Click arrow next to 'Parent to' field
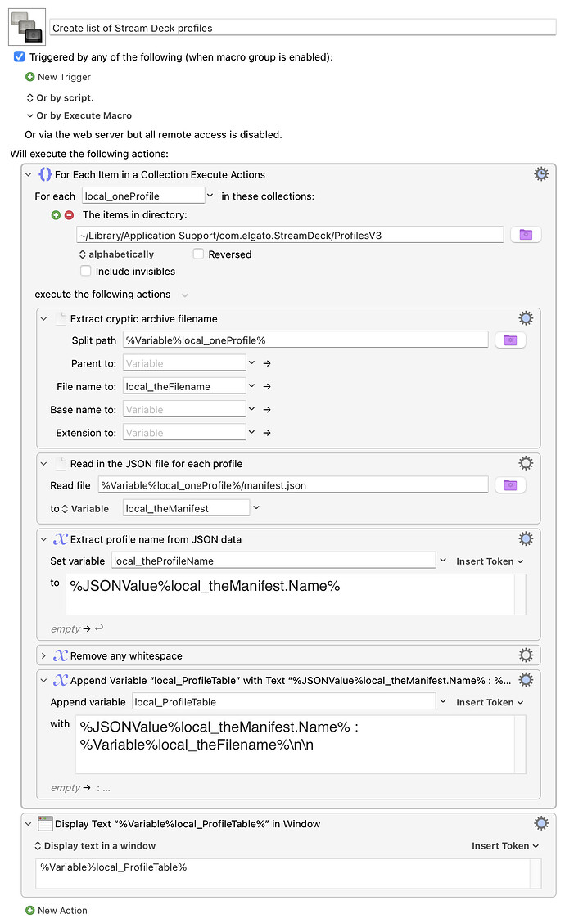This screenshot has width=565, height=923. pos(267,364)
